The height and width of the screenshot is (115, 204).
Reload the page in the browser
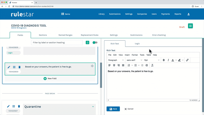tap(9, 6)
